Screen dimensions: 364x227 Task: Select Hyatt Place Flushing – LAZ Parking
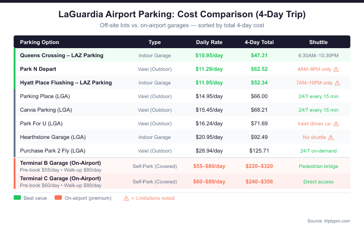(66, 83)
